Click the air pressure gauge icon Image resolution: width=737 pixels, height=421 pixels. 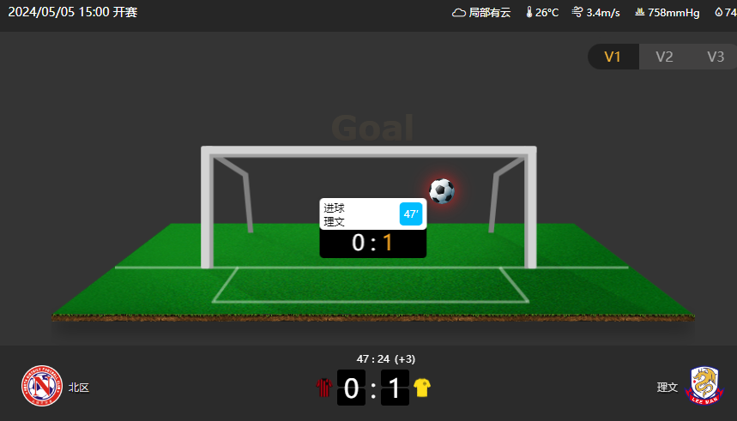(x=640, y=12)
